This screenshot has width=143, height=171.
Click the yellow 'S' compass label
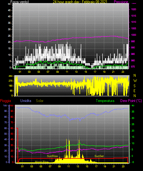134,86
